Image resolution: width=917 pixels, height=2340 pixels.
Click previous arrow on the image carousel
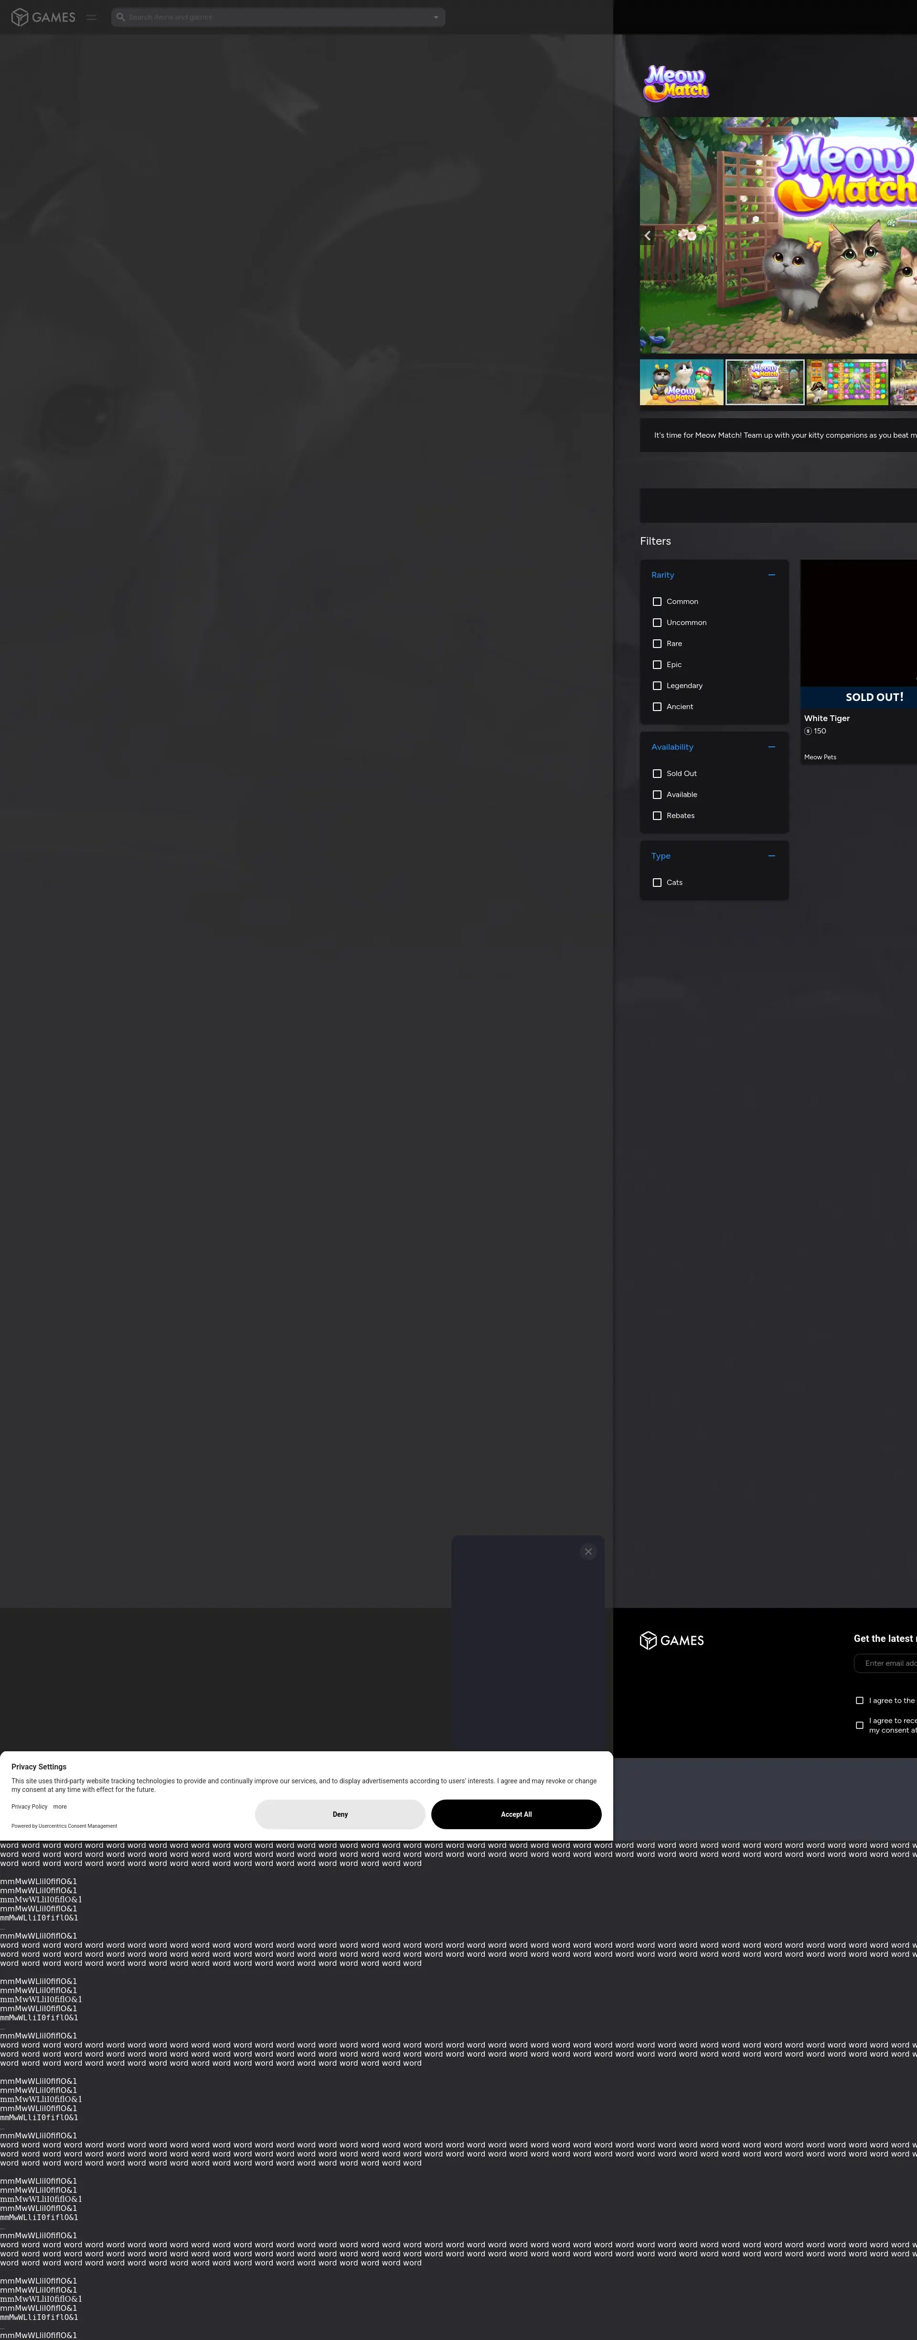click(647, 235)
